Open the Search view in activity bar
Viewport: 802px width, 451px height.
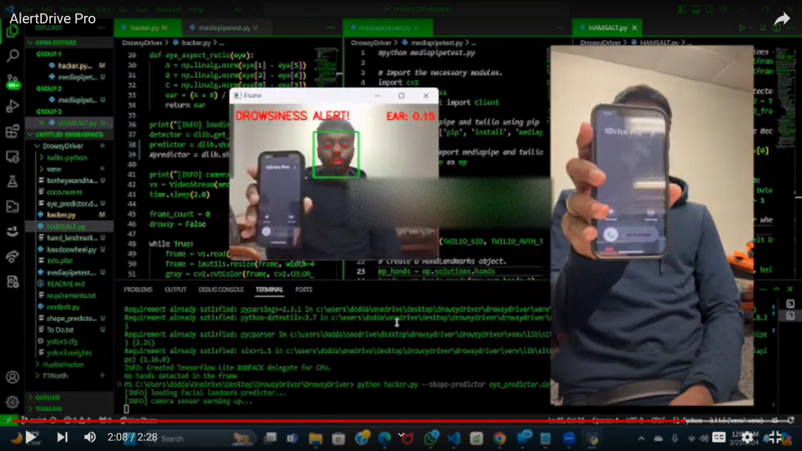(x=13, y=56)
